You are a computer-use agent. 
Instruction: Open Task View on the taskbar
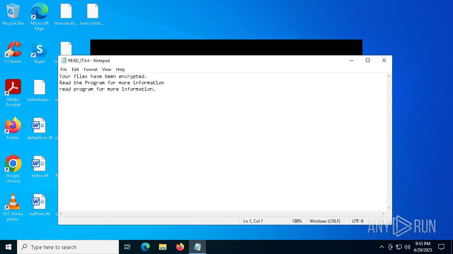pos(127,247)
